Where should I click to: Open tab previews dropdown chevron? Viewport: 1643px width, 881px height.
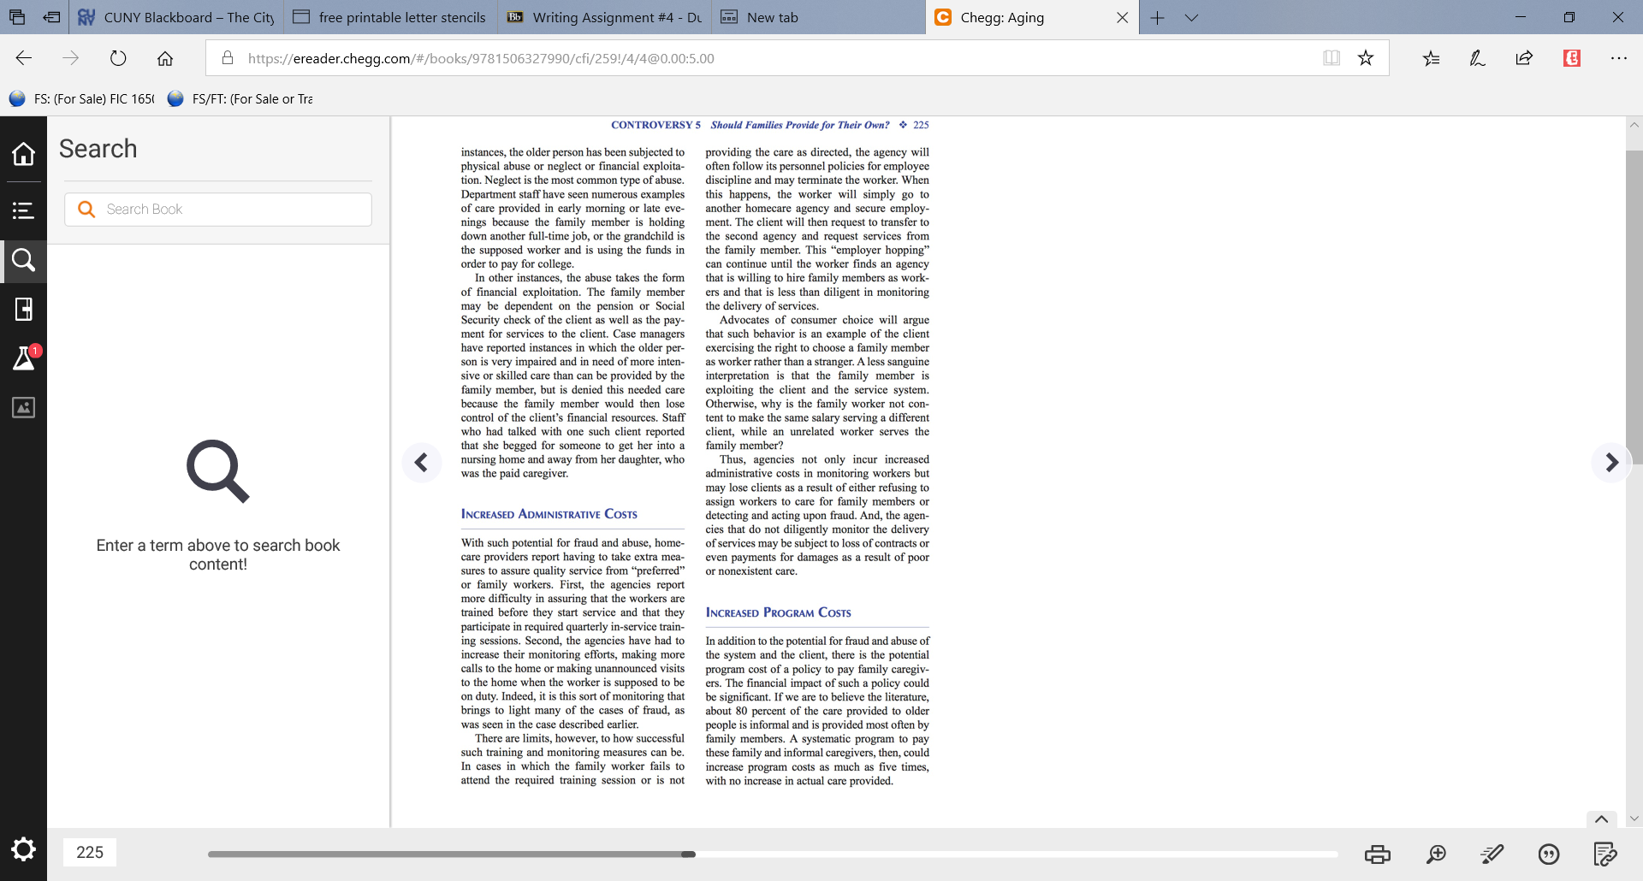click(x=1191, y=17)
